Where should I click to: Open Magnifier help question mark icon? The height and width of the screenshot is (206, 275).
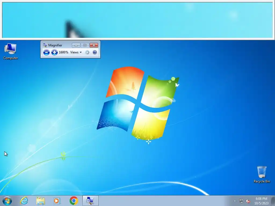[x=95, y=52]
